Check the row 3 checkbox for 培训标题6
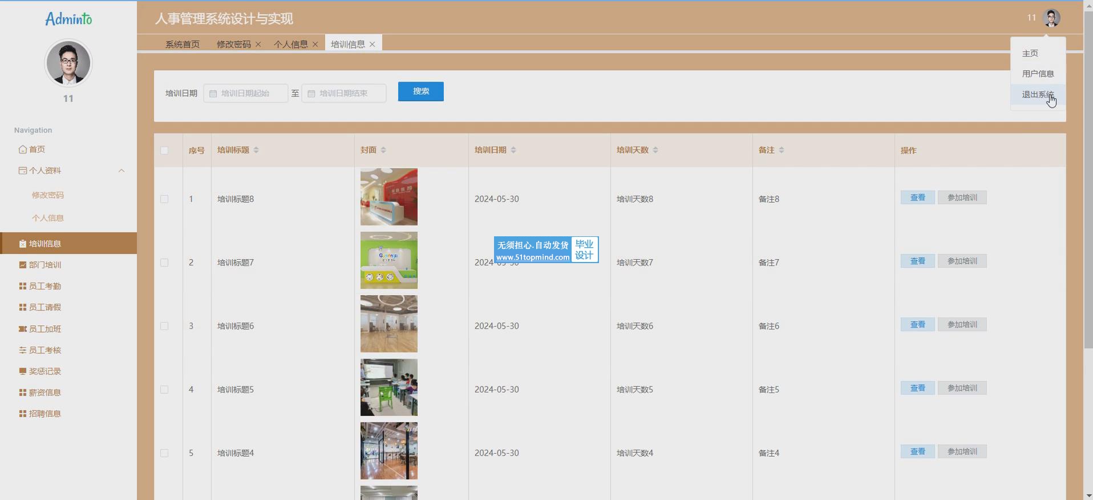The image size is (1093, 500). tap(164, 326)
